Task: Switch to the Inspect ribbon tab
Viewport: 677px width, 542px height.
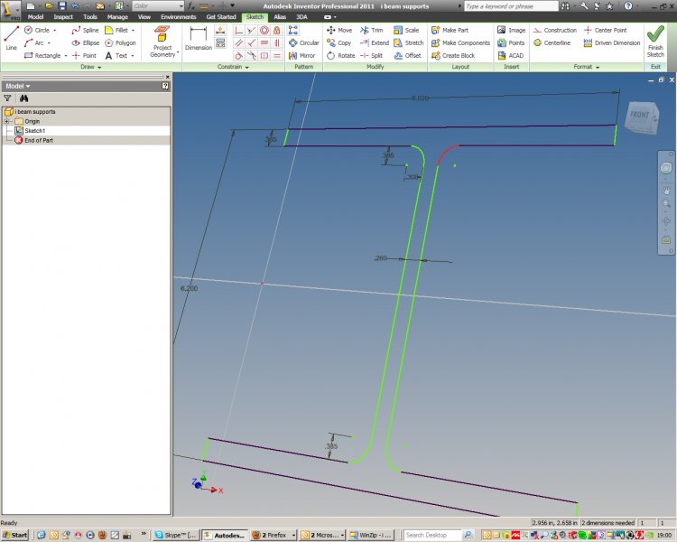Action: pos(63,16)
